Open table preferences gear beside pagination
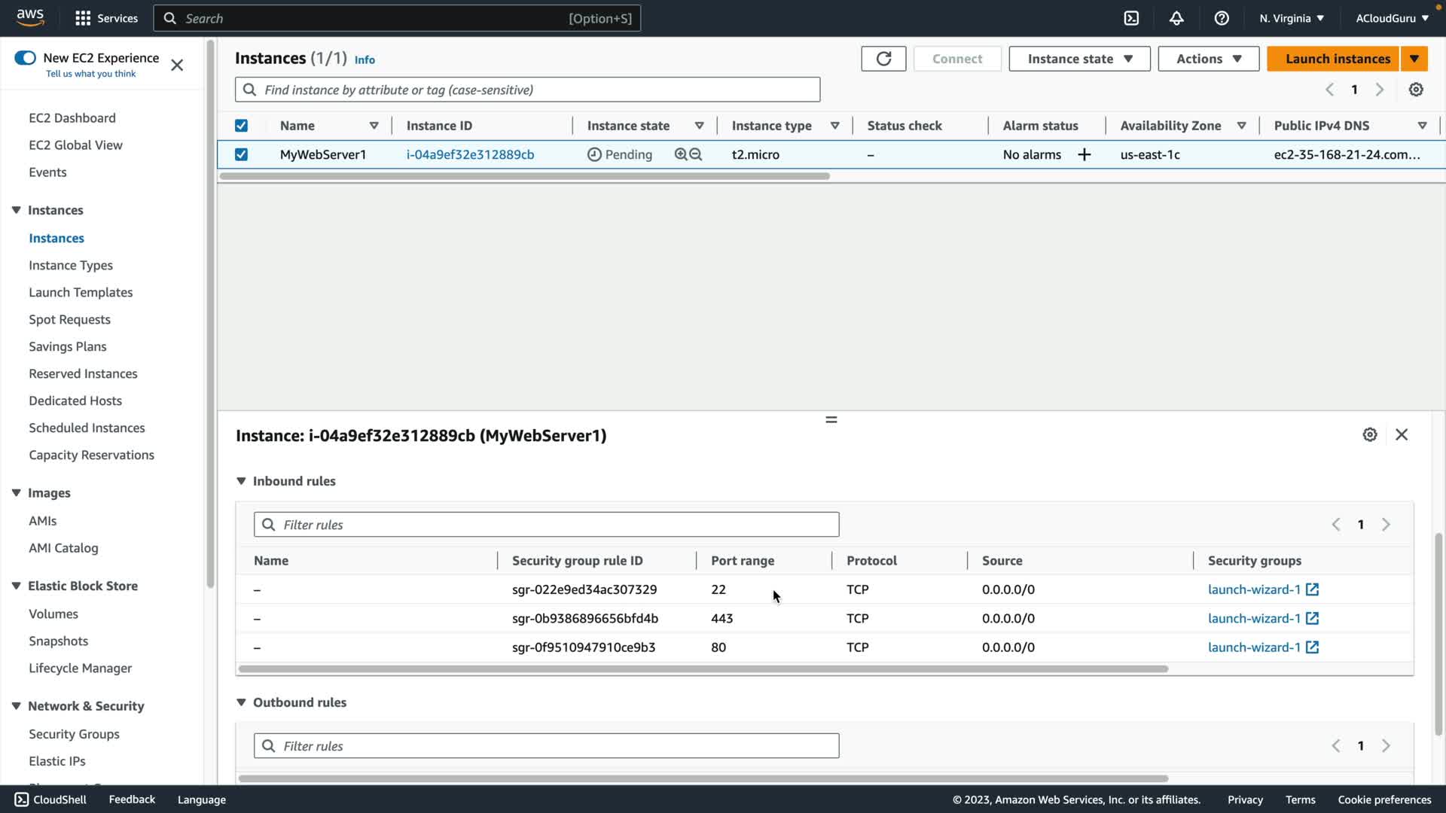 [x=1416, y=90]
